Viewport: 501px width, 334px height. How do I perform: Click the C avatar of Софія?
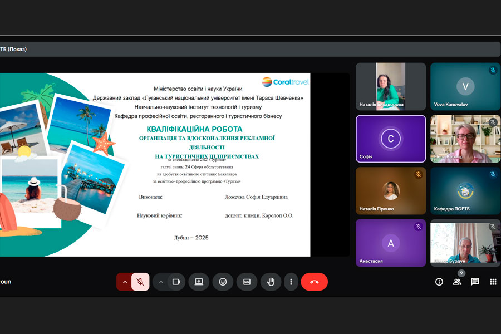click(x=391, y=139)
